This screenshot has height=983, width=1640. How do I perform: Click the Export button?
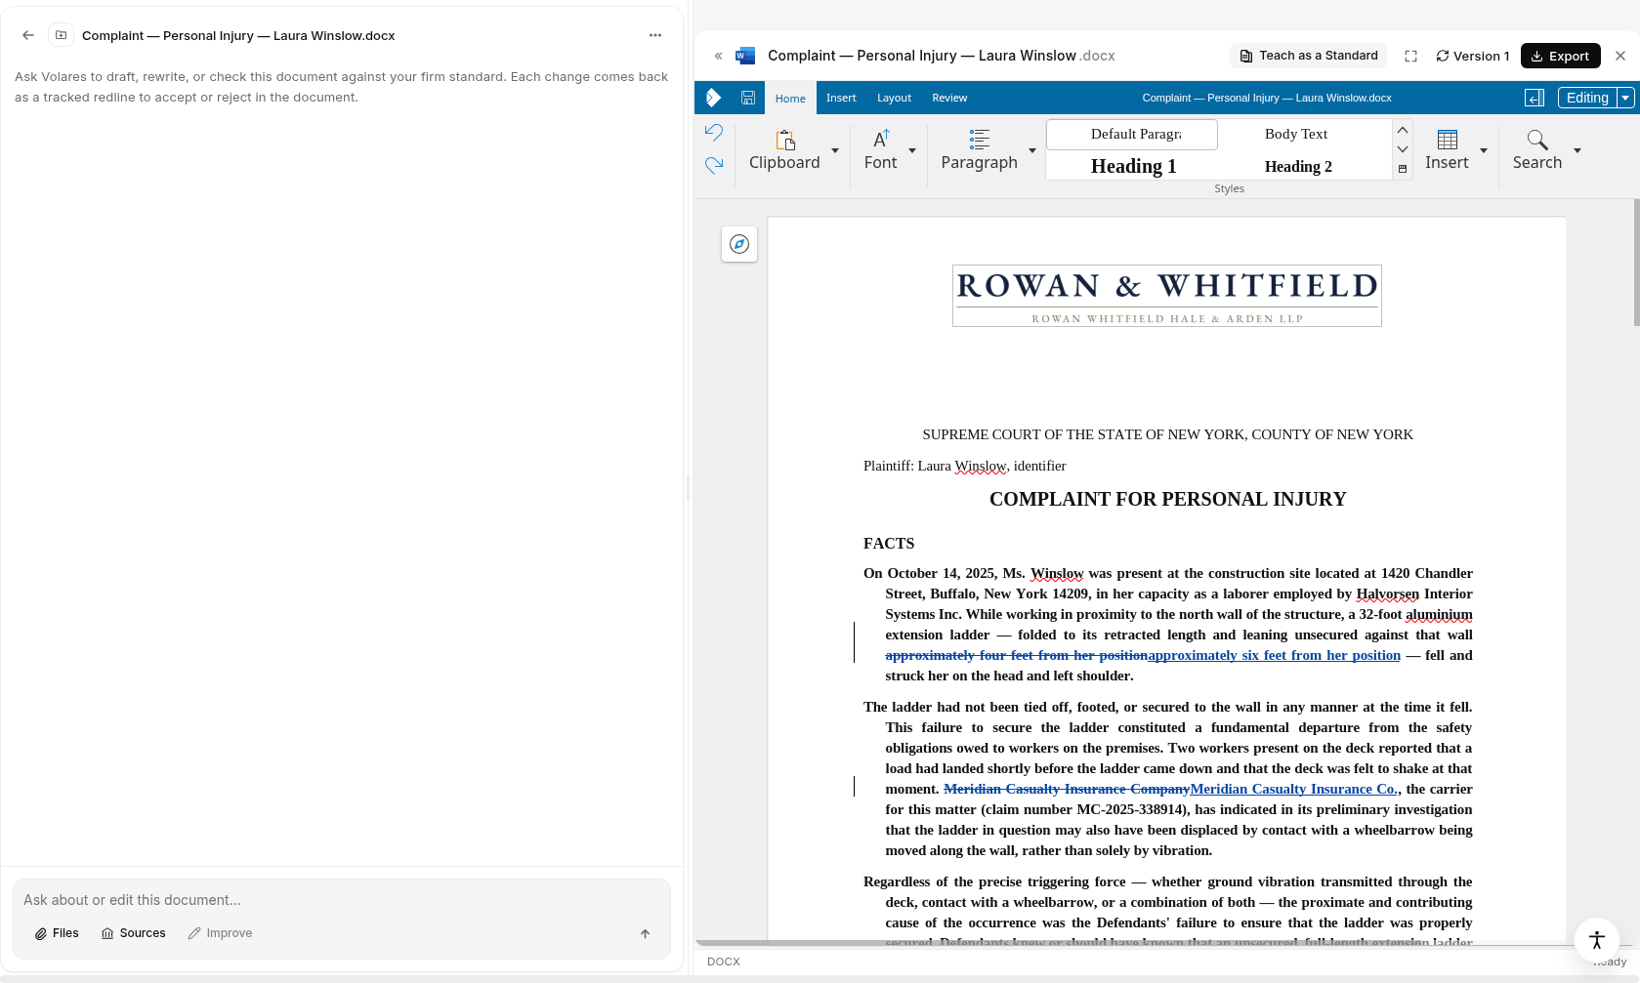point(1561,56)
